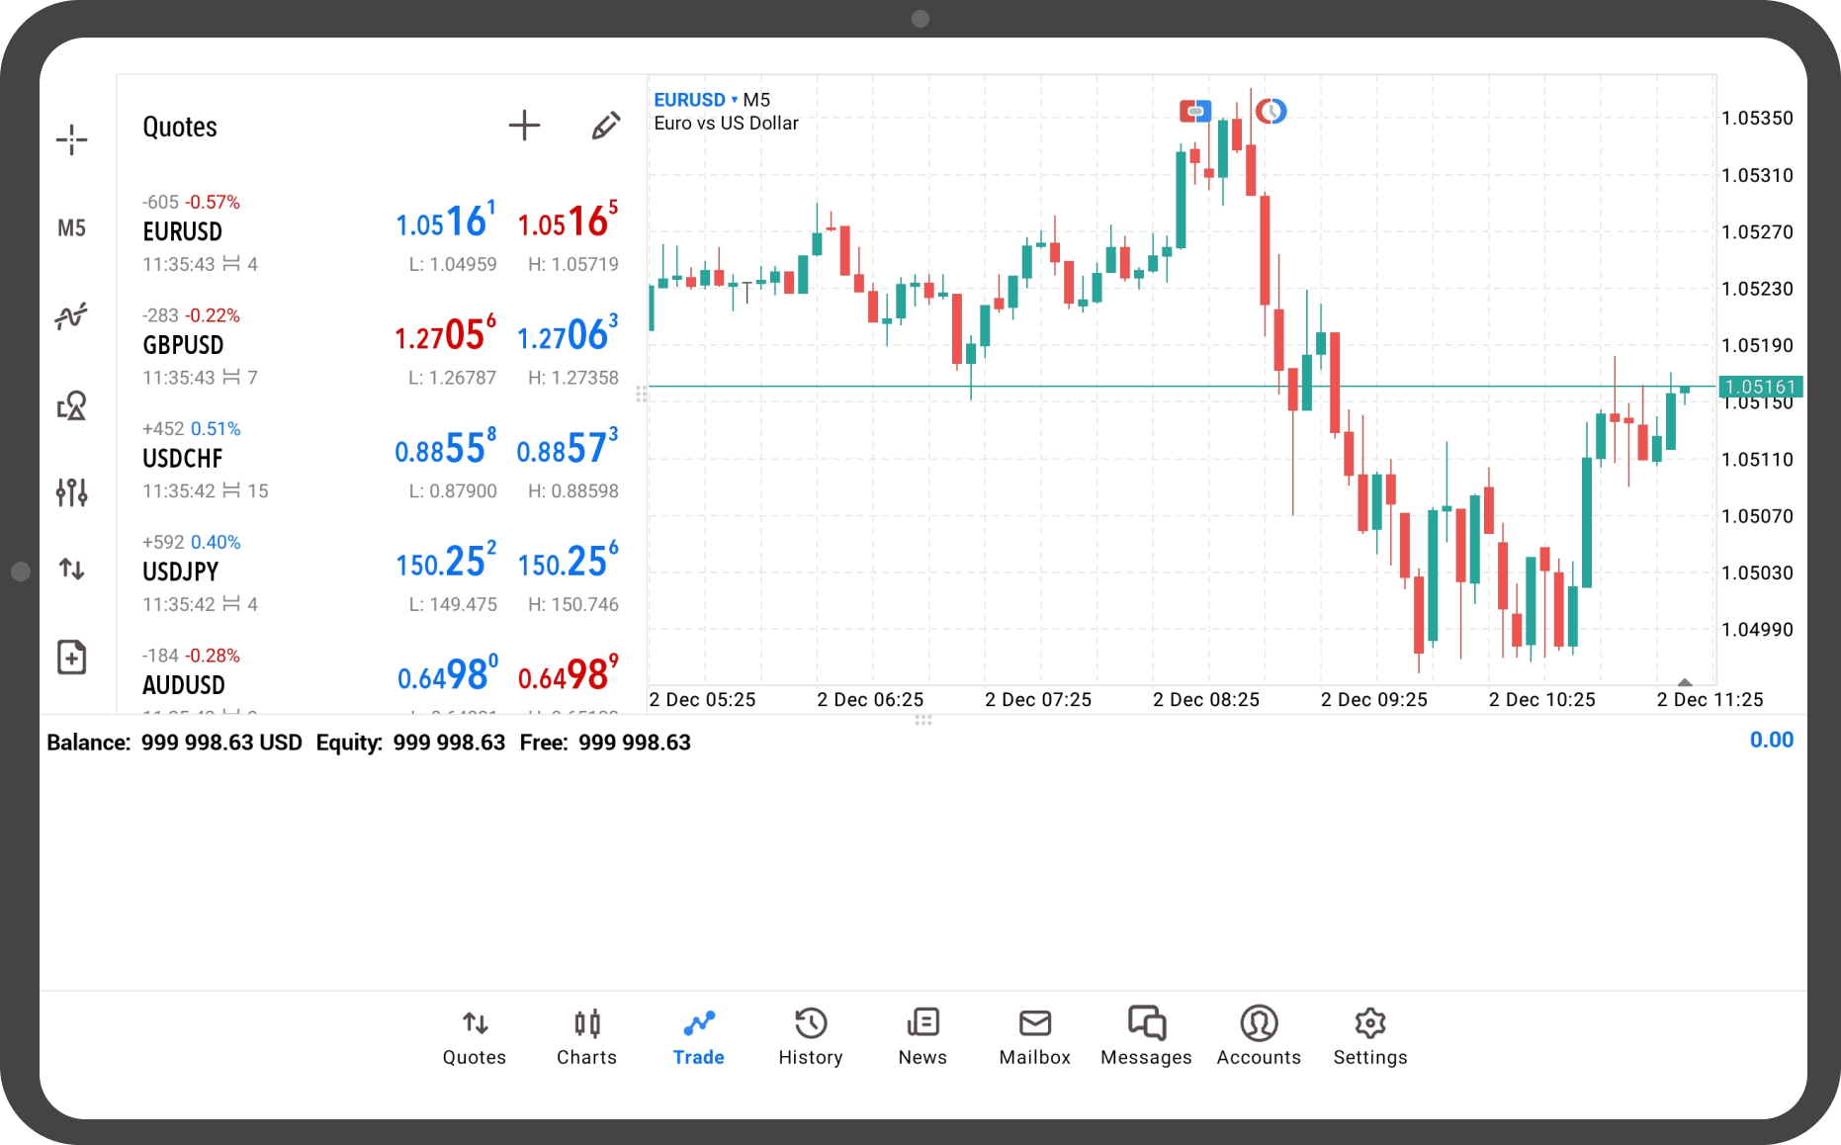Click the horizontal splitter handle below chart

pos(923,720)
